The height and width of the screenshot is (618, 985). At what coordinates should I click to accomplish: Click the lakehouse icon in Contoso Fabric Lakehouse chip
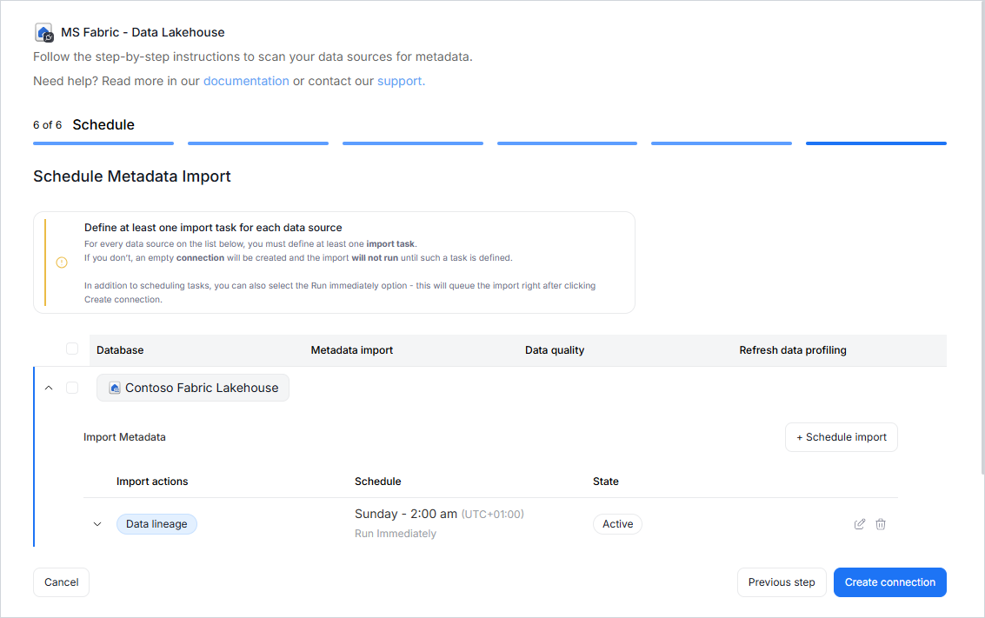pos(115,389)
